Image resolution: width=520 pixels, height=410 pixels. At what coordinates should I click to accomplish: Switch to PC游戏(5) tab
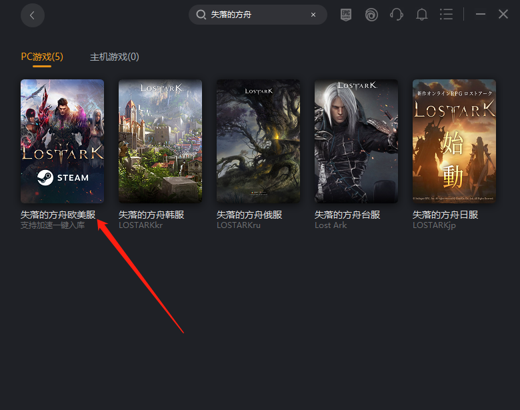(42, 57)
